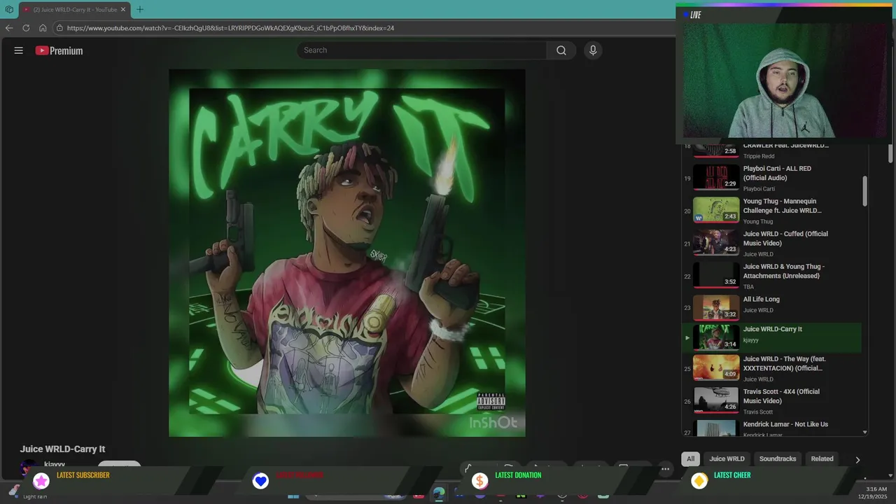Play 'Young Thug - Mannequin Challenge ft. Juice WRLD' title
Screen dimensions: 896x504
tap(783, 206)
